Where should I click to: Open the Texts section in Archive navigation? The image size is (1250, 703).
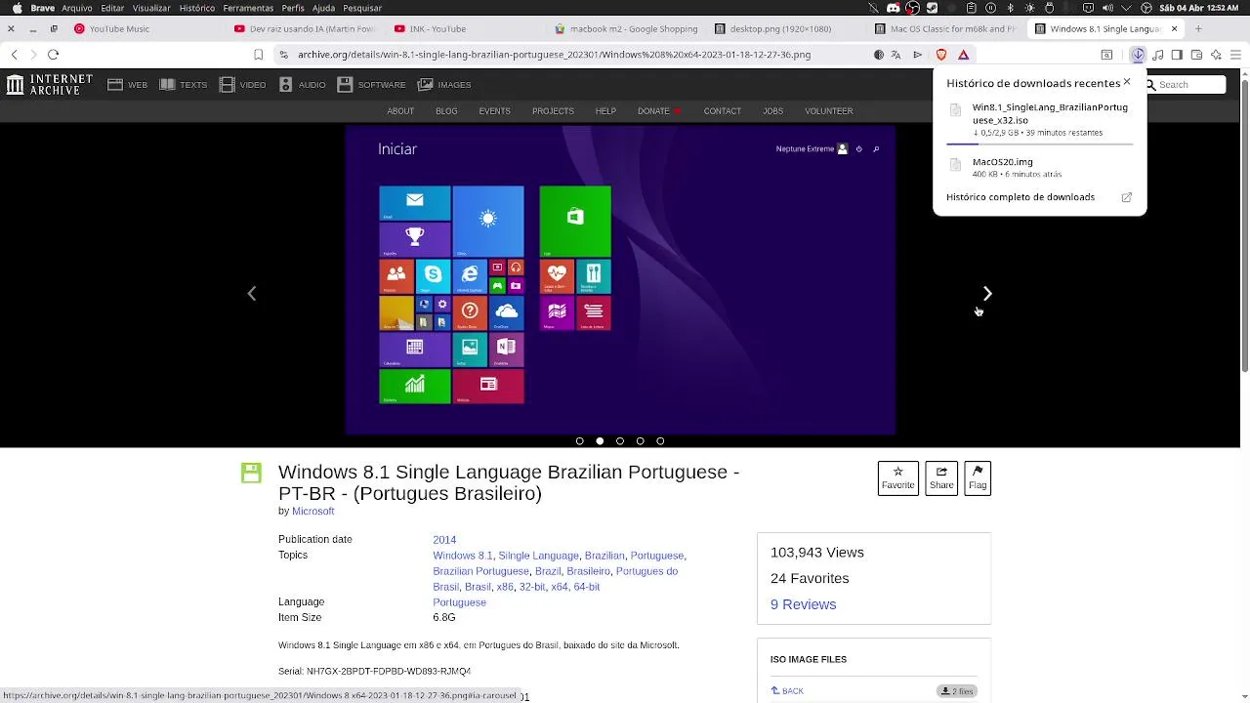tap(183, 85)
